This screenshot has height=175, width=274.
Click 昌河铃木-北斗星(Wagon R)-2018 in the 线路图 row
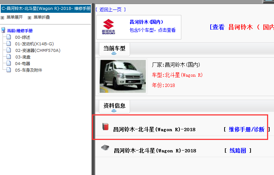point(155,151)
